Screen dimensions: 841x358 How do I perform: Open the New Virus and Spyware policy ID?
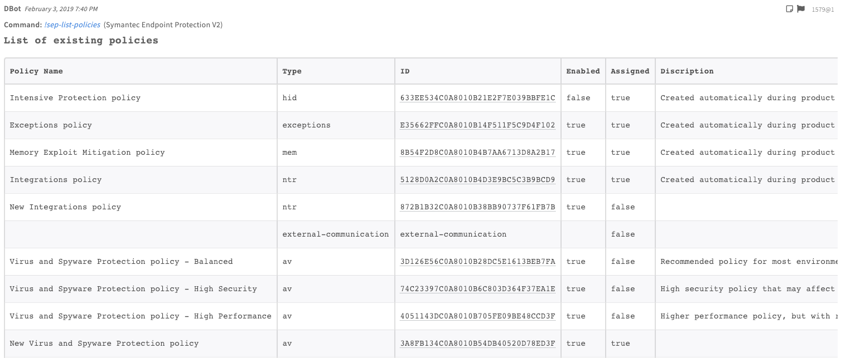point(477,343)
